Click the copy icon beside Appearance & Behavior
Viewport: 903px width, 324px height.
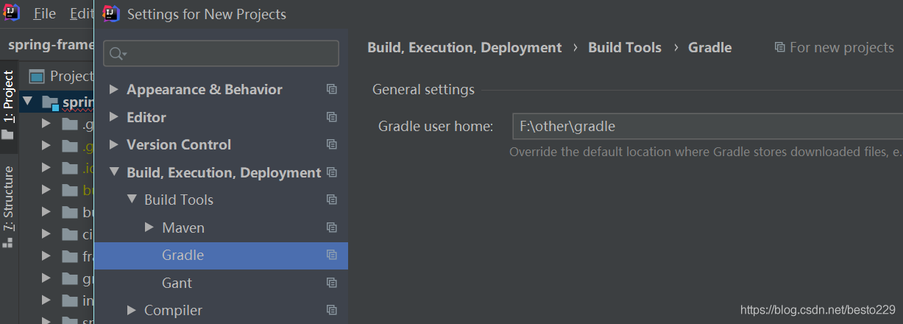pyautogui.click(x=332, y=89)
